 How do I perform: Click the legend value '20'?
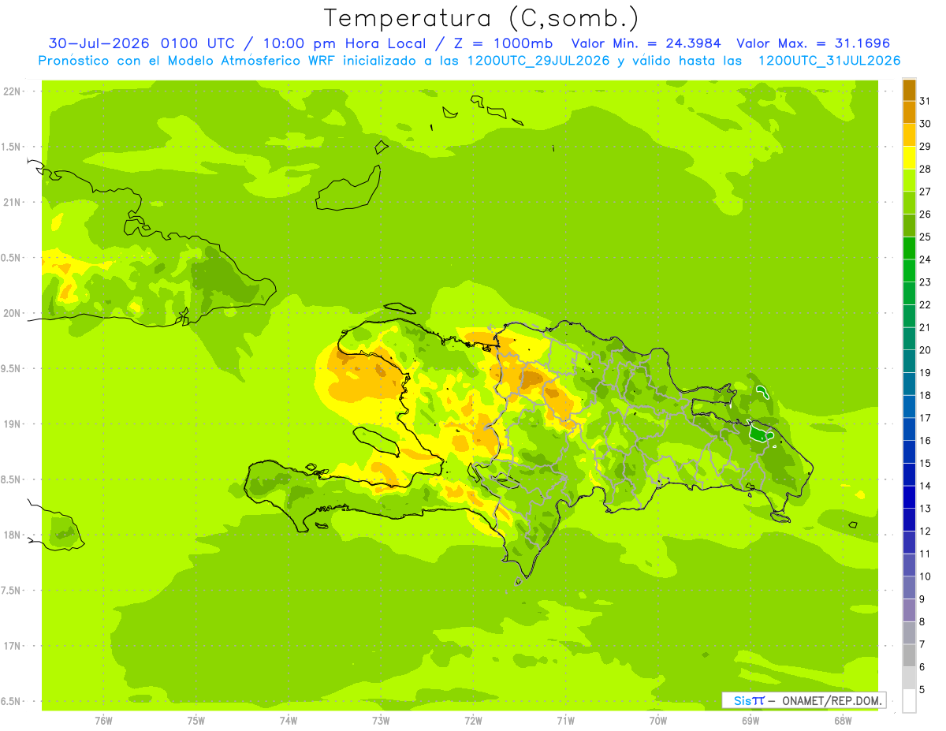(x=925, y=350)
